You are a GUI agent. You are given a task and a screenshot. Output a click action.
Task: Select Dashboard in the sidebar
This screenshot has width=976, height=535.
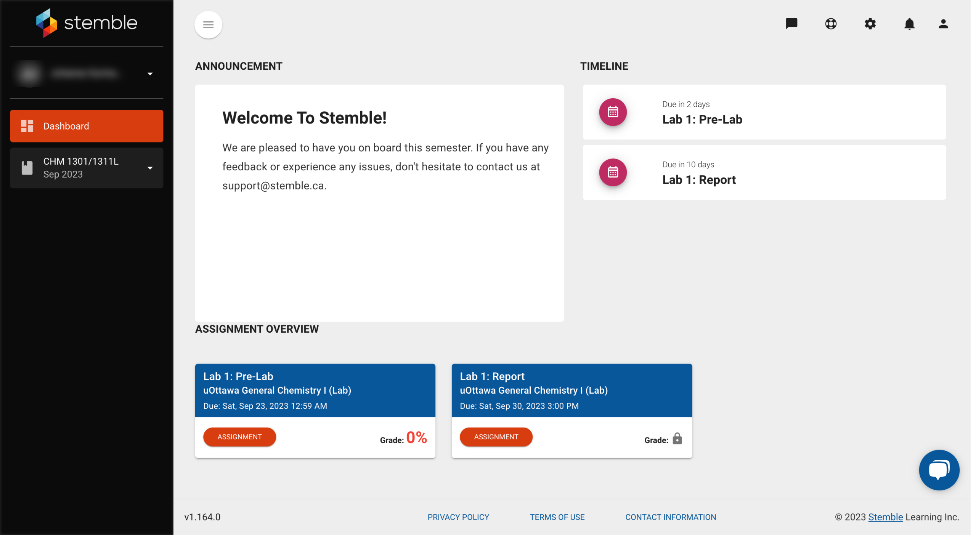87,126
